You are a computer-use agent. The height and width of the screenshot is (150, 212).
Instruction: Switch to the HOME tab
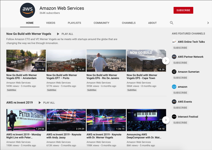coord(30,23)
